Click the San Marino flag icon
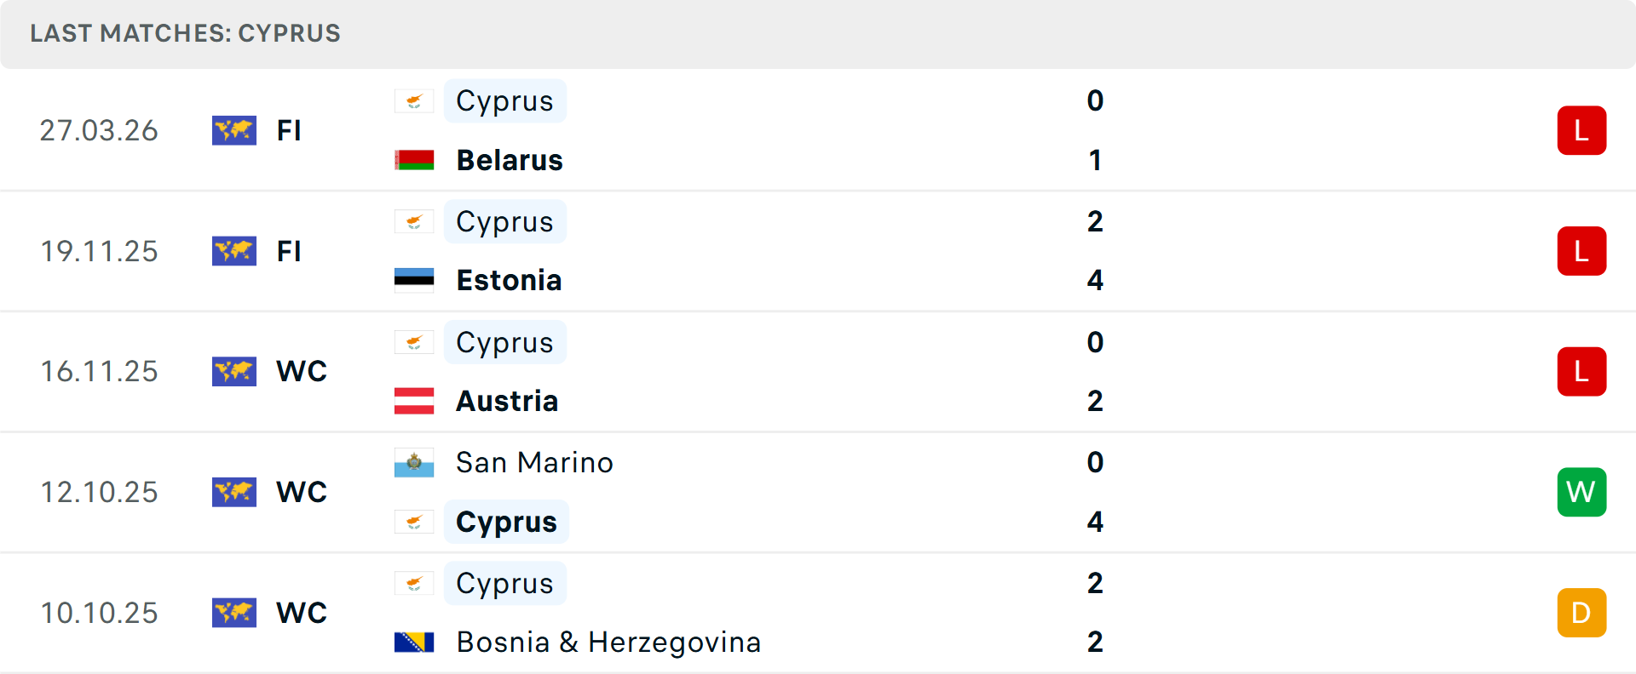This screenshot has width=1636, height=674. click(414, 463)
